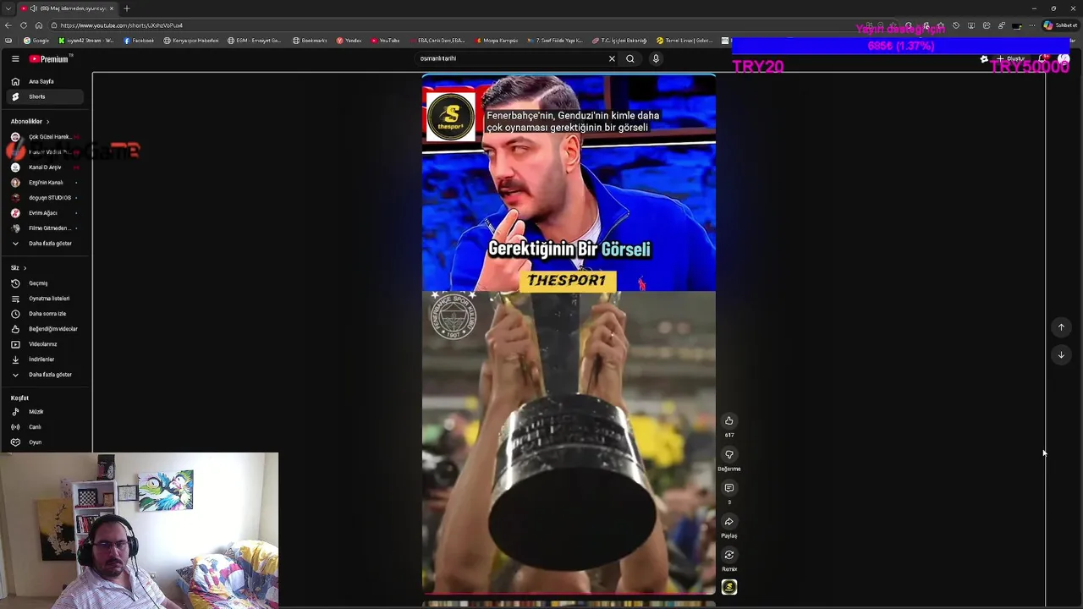Open Daha sonra izle list
This screenshot has width=1083, height=609.
pos(47,314)
